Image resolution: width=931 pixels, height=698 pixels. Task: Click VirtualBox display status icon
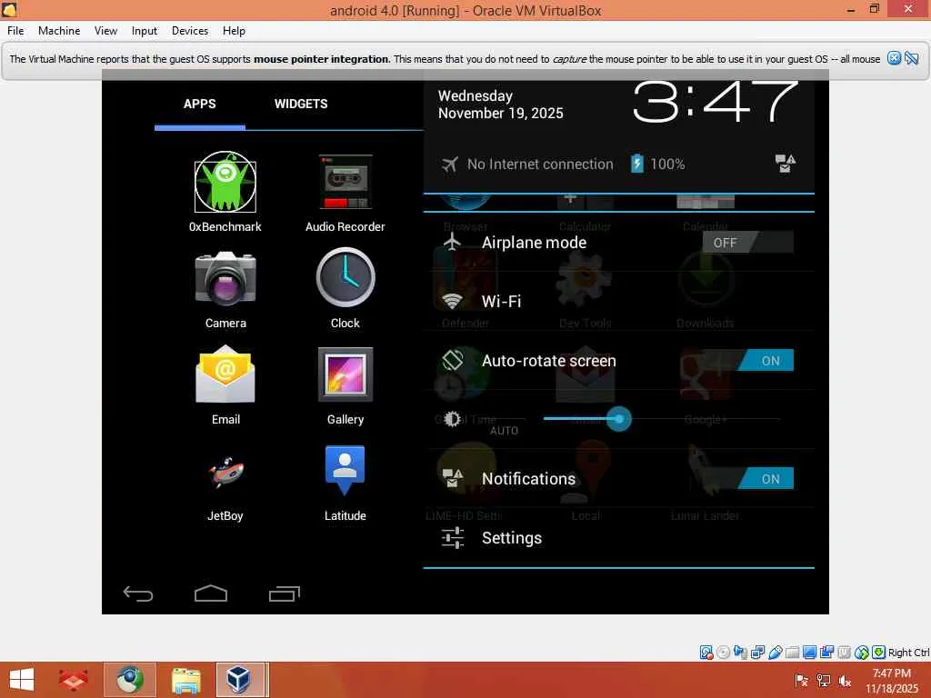coord(809,653)
